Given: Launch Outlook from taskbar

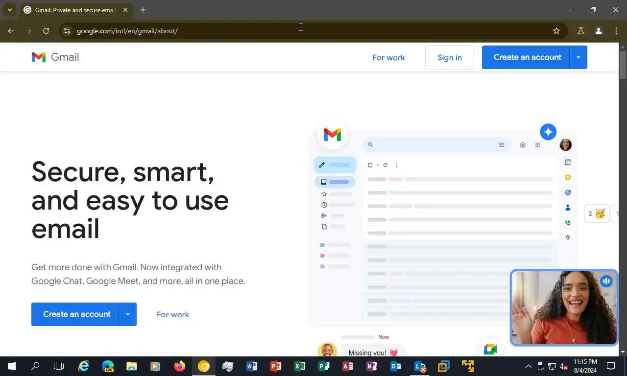Looking at the screenshot, I should pos(396,366).
